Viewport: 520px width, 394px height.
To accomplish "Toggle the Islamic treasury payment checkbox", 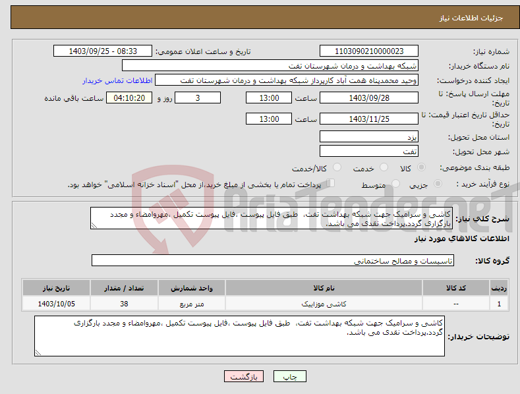I will click(331, 183).
